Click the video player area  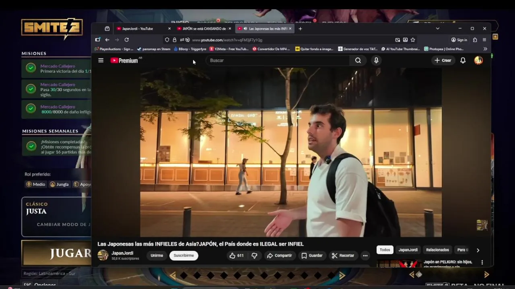pyautogui.click(x=290, y=152)
